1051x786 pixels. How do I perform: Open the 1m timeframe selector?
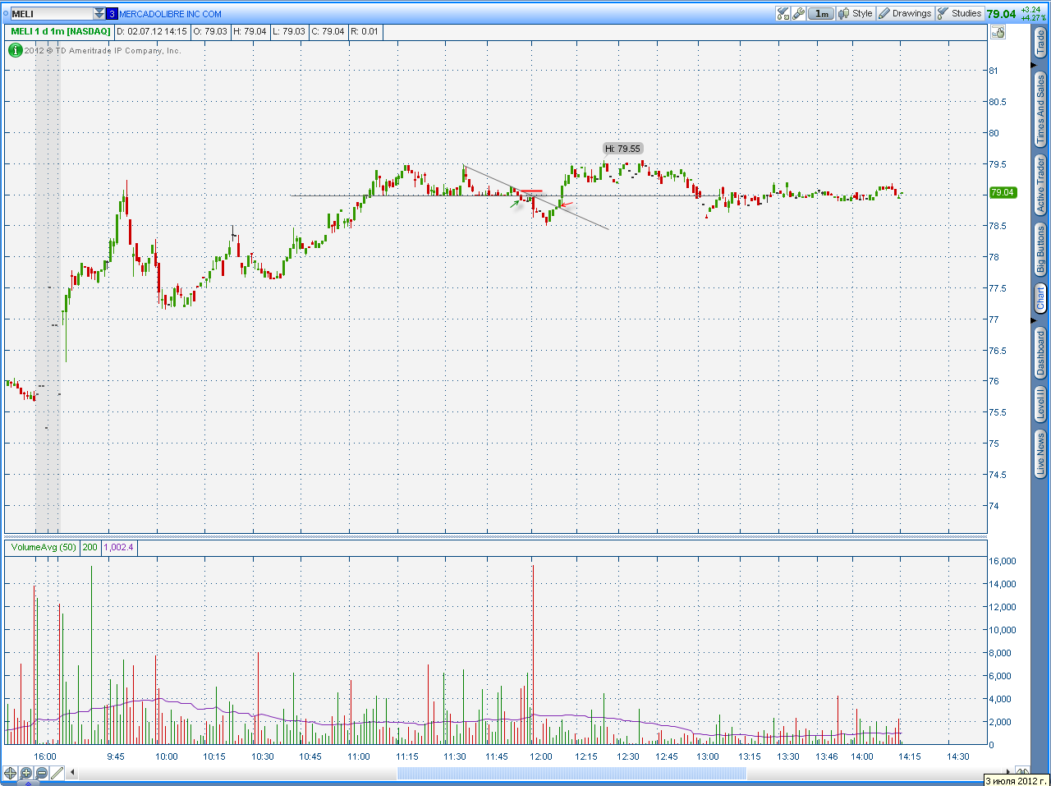pyautogui.click(x=821, y=13)
